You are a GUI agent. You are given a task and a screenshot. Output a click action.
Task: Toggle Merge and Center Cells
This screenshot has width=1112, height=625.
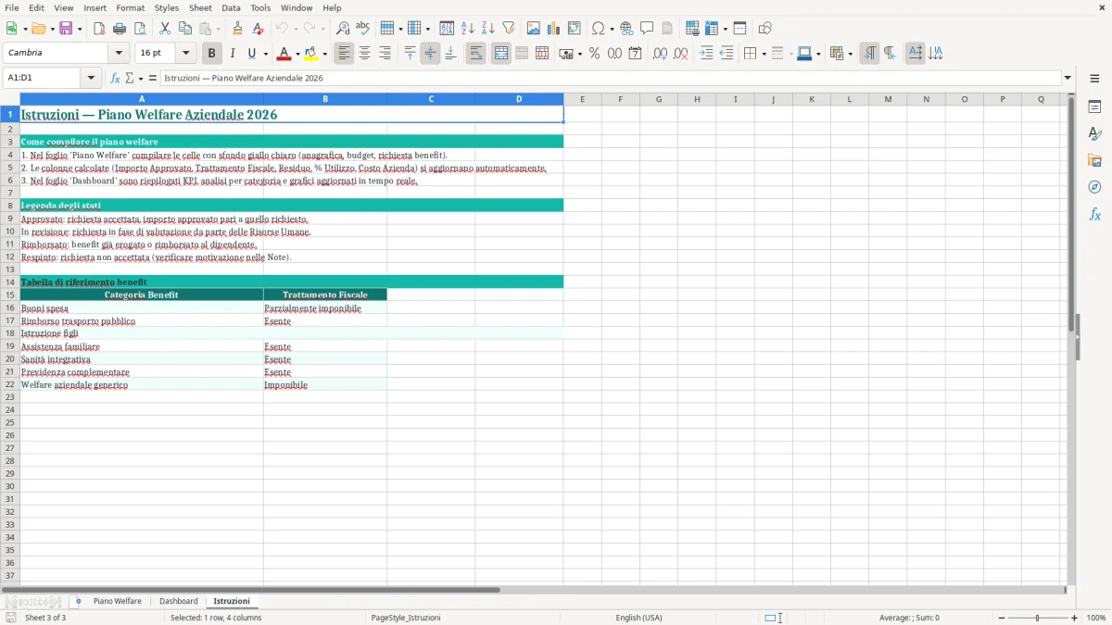click(501, 54)
